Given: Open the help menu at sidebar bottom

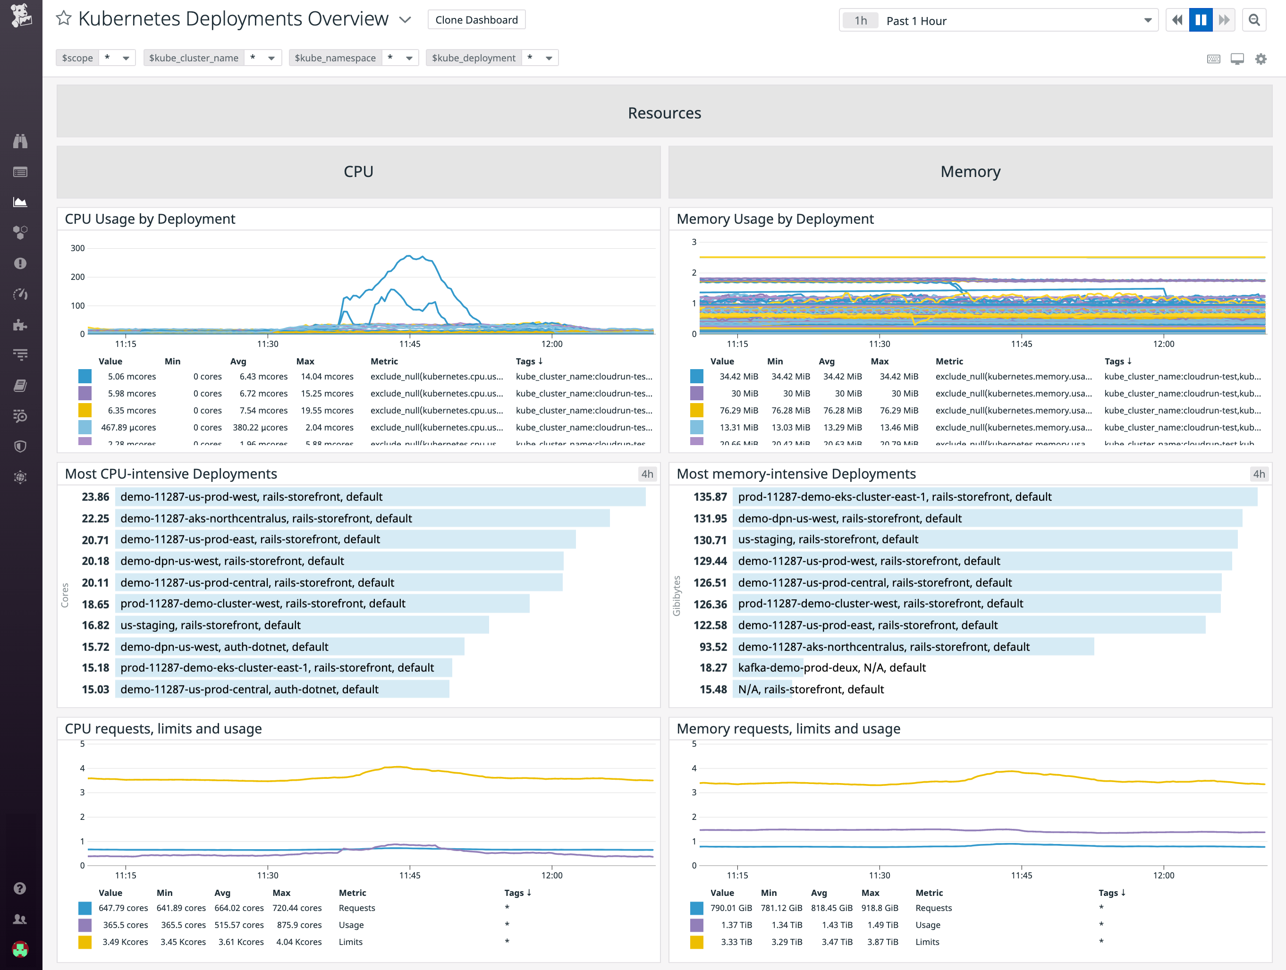Looking at the screenshot, I should tap(20, 889).
